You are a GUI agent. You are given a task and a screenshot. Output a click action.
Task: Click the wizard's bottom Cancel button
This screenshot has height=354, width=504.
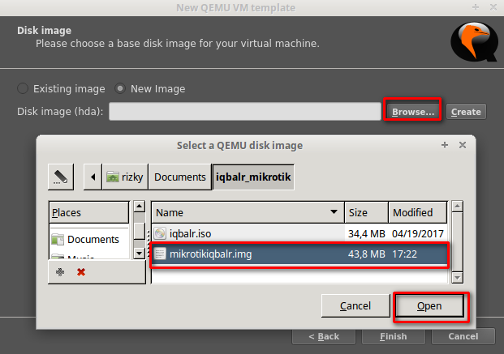click(463, 336)
